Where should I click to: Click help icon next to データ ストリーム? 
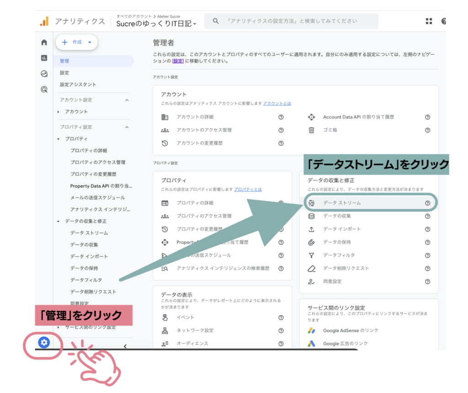coord(427,203)
